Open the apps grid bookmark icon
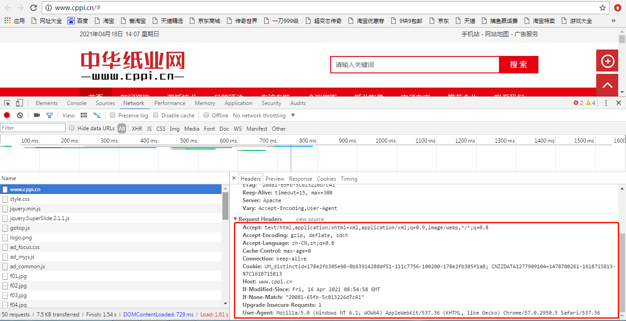The image size is (626, 321). click(x=7, y=21)
